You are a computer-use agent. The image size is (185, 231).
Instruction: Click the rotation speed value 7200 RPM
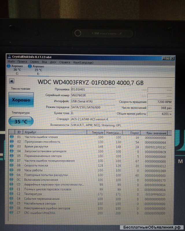coord(160,102)
